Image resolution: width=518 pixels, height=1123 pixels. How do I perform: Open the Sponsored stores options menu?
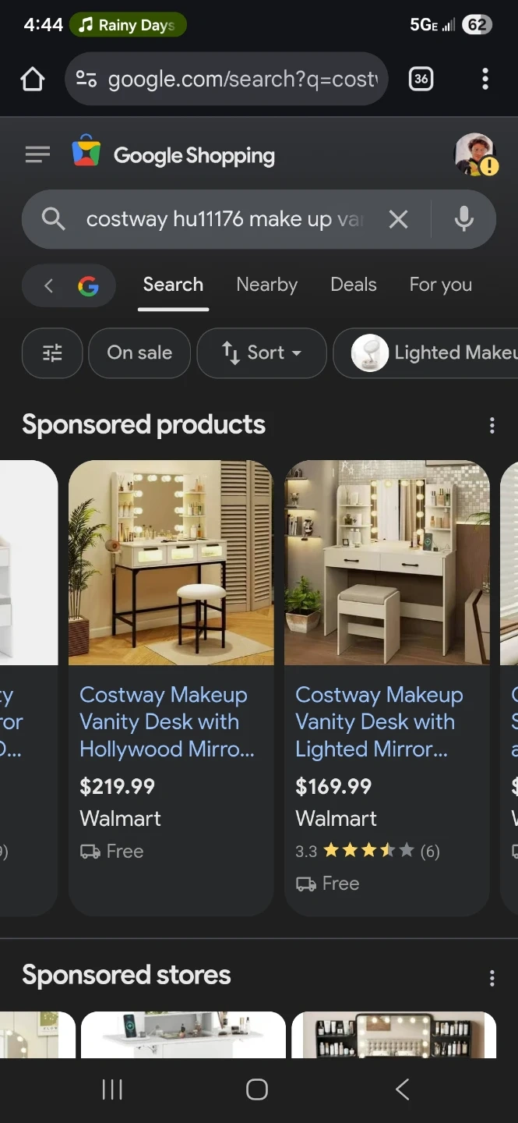492,978
